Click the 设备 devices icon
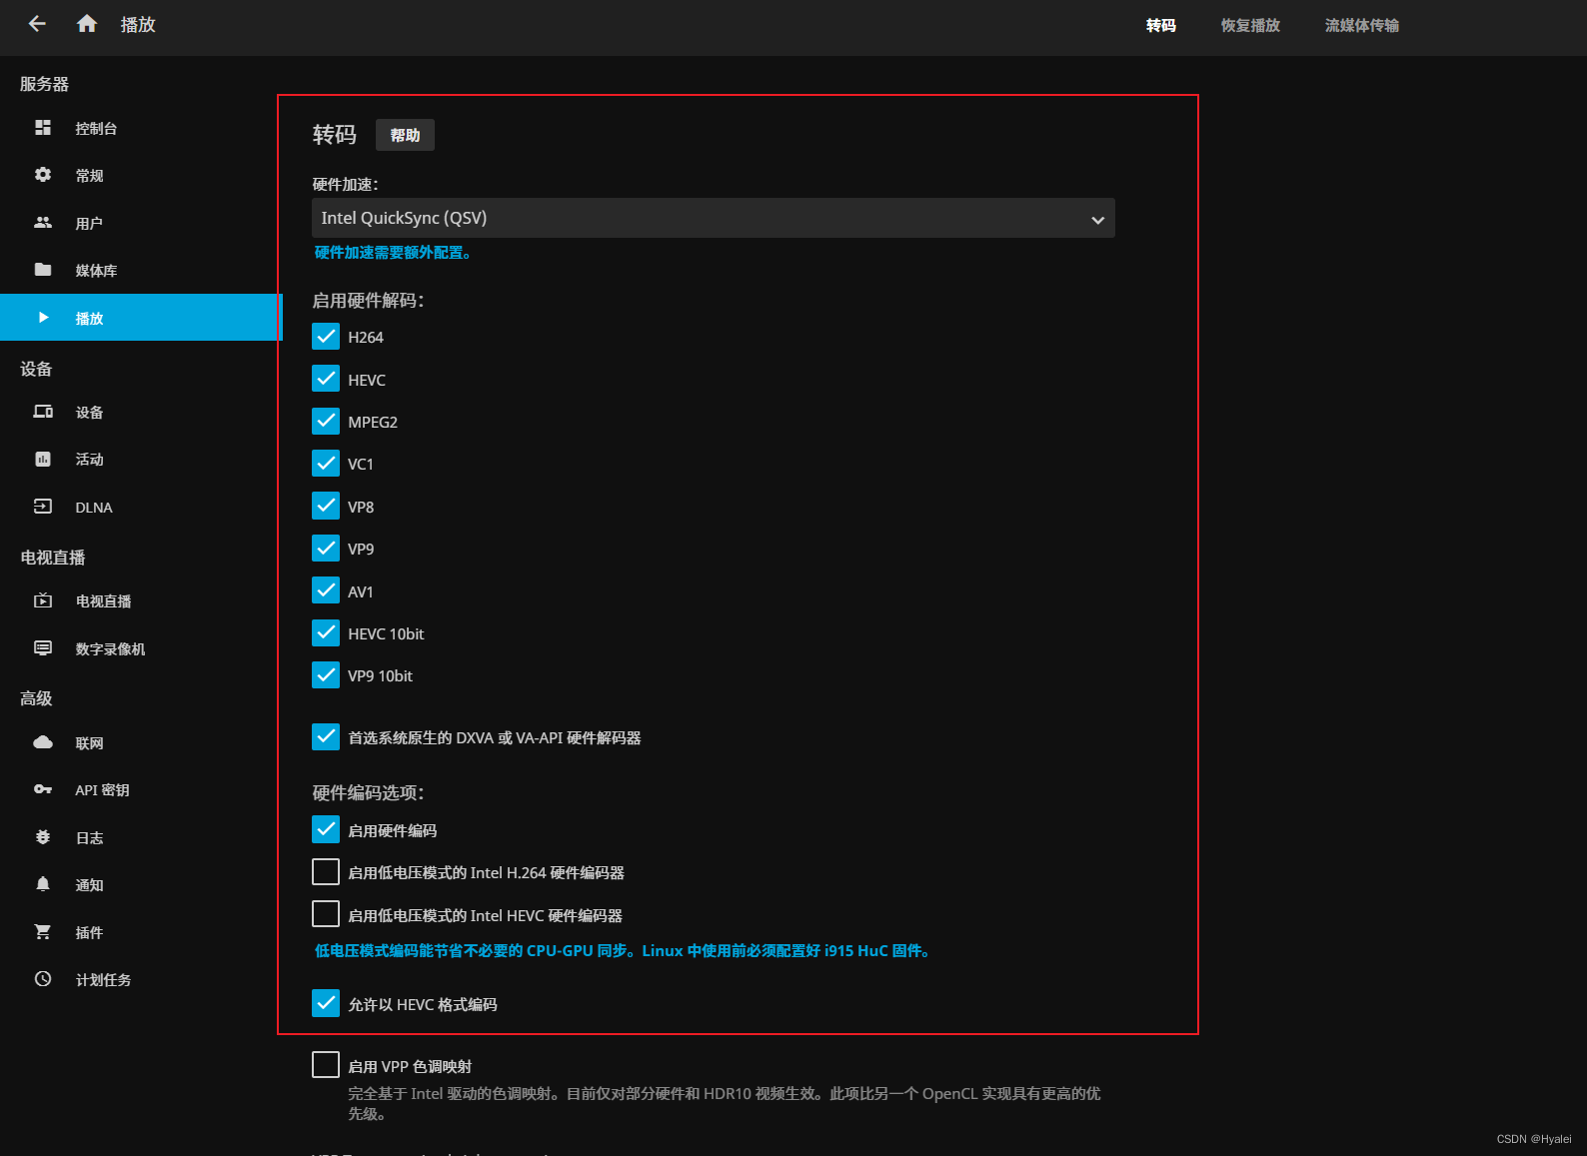 tap(43, 412)
